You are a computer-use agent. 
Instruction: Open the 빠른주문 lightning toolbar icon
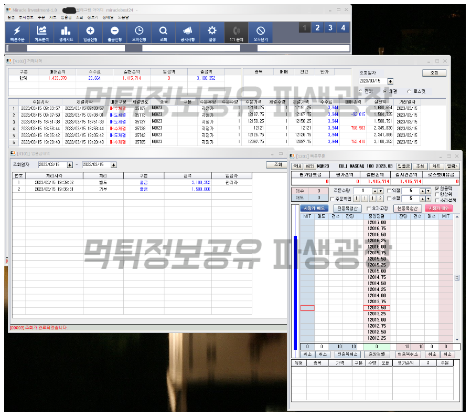(x=17, y=33)
